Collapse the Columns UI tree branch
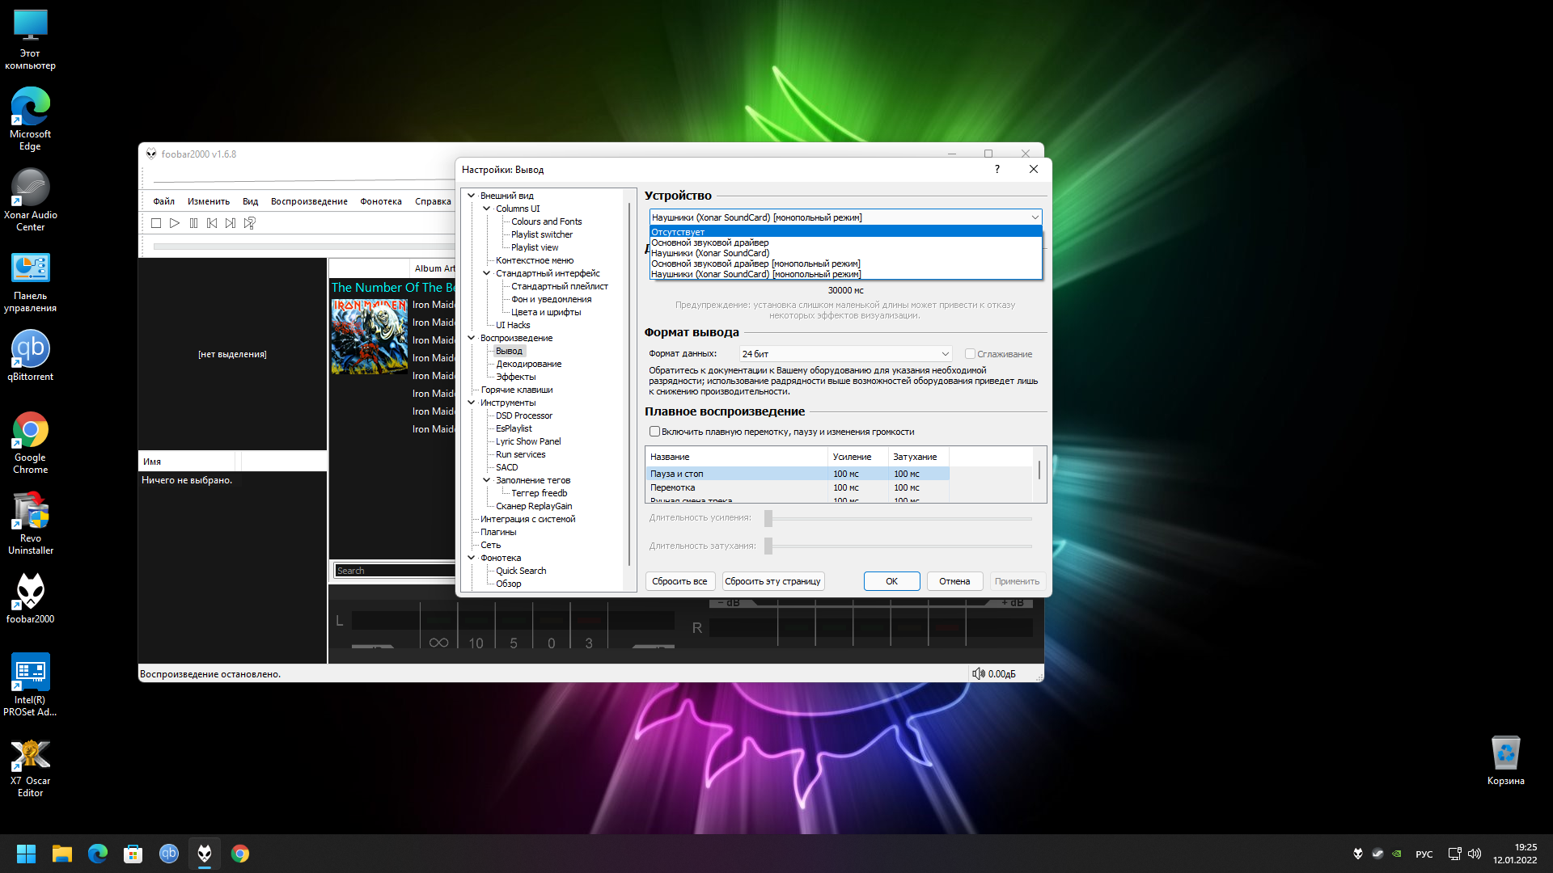 [x=487, y=209]
